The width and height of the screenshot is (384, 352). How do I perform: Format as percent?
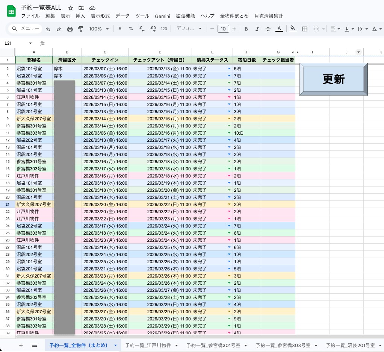131,29
